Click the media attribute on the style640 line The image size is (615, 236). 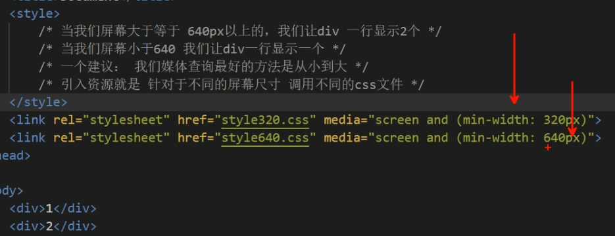coord(459,138)
